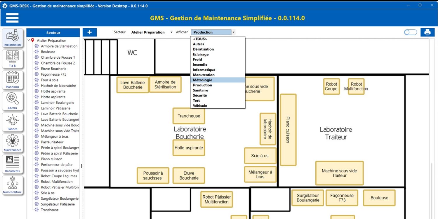Viewport: 438px width, 219px height.
Task: Open the Pannes breakdown section
Action: pyautogui.click(x=12, y=122)
